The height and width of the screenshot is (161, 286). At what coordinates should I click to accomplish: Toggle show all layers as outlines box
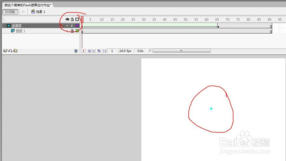(77, 19)
